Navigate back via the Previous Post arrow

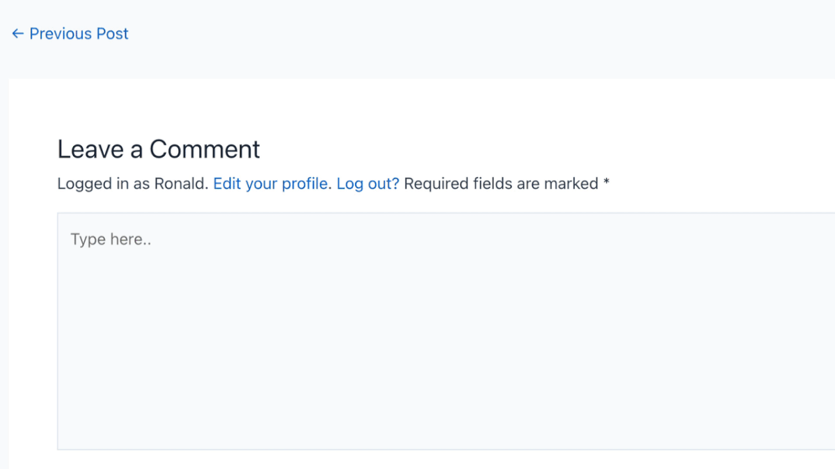(17, 33)
